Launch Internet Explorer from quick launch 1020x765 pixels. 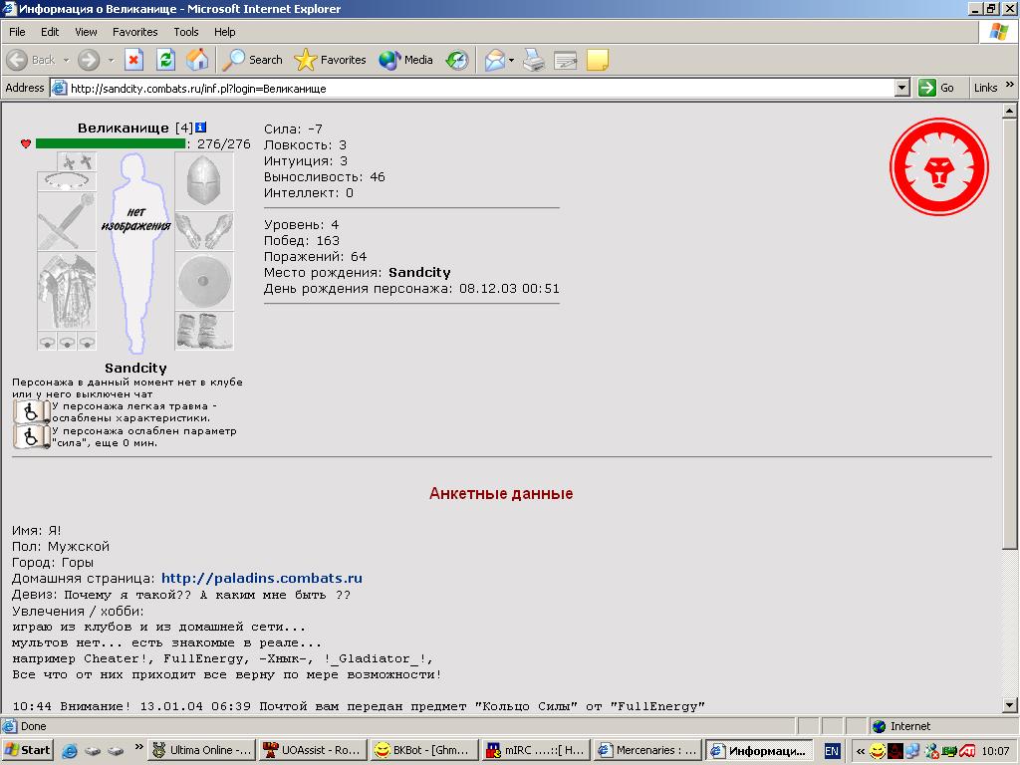pyautogui.click(x=69, y=751)
